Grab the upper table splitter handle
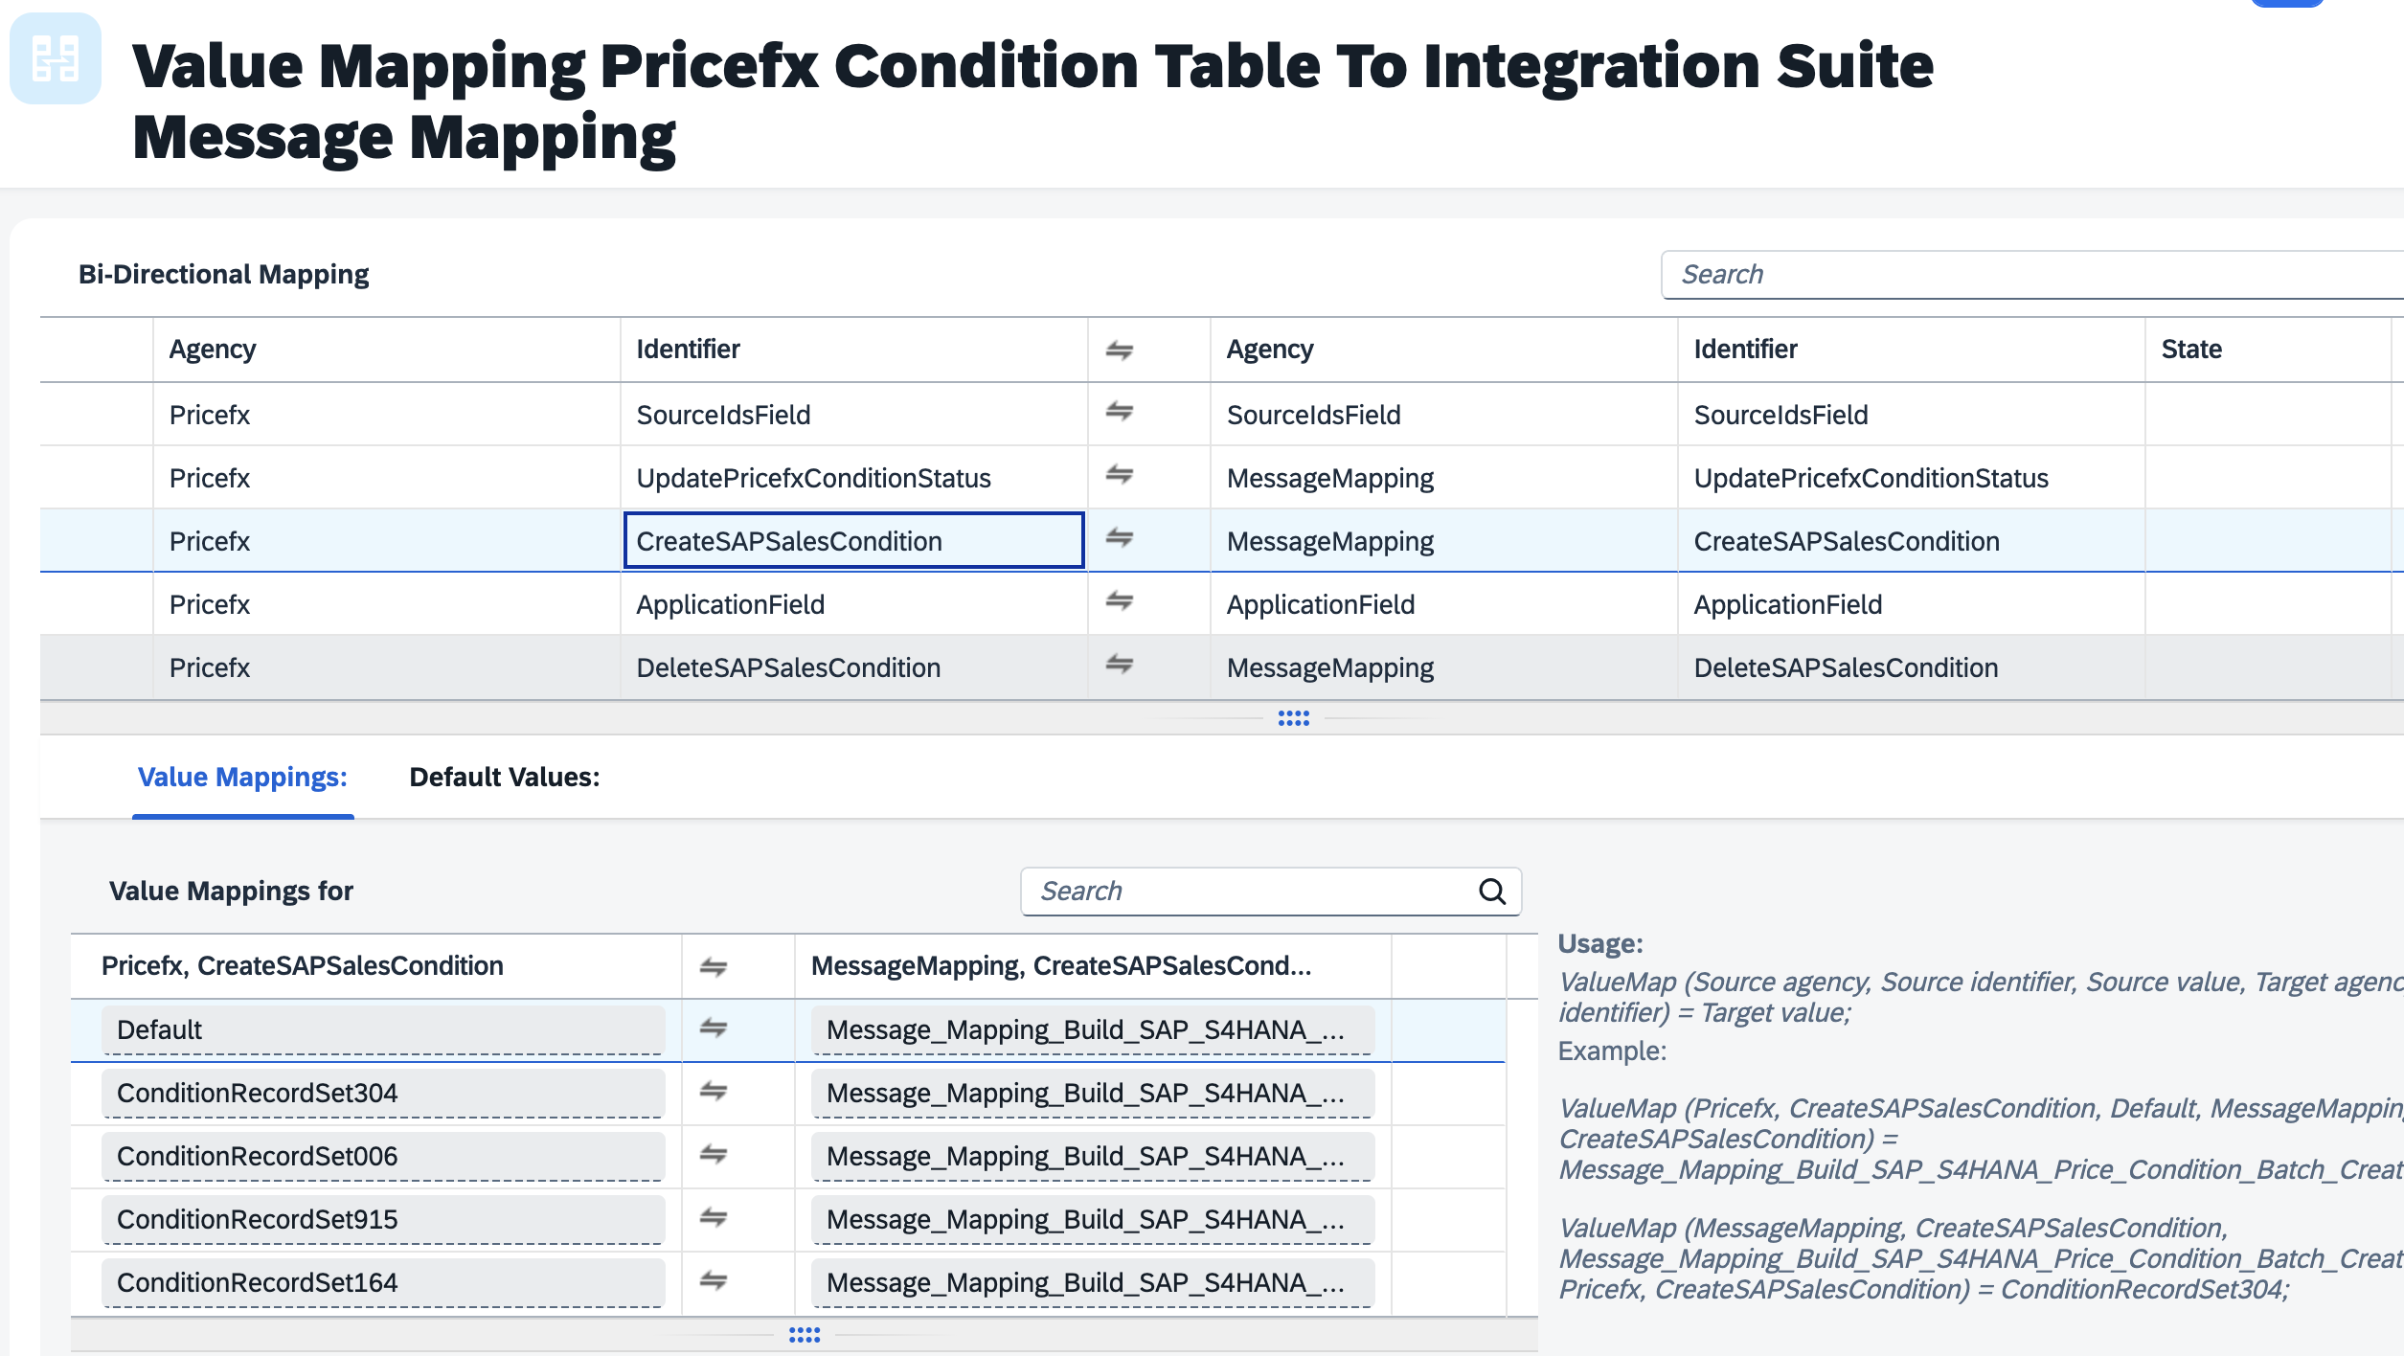This screenshot has width=2404, height=1356. click(x=1293, y=718)
